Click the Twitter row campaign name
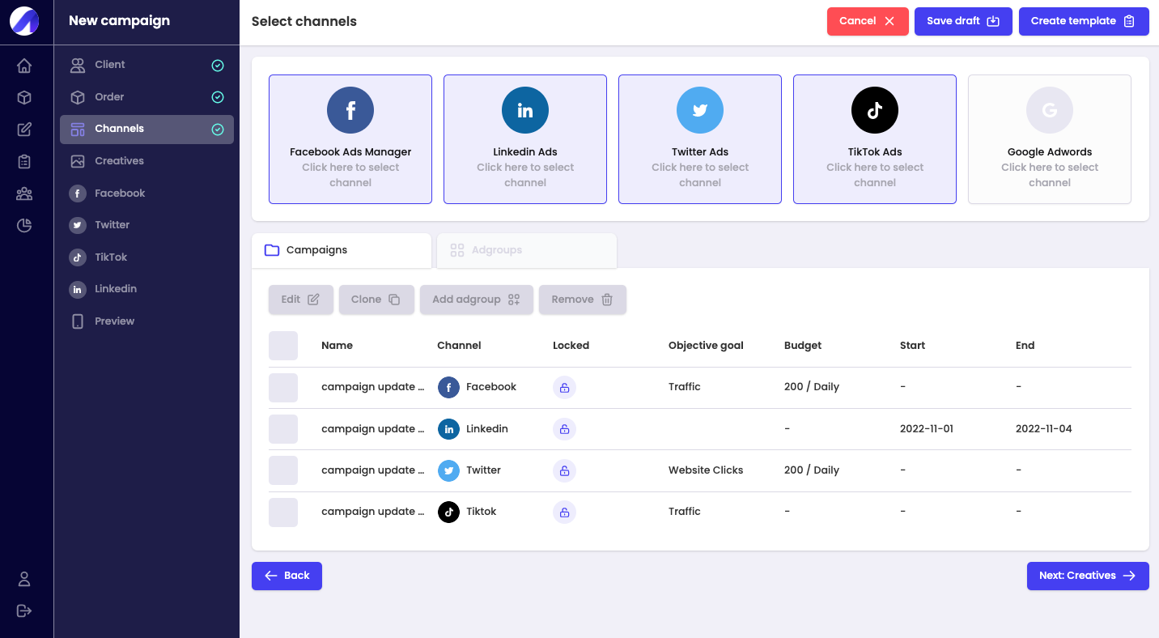1159x638 pixels. 372,470
